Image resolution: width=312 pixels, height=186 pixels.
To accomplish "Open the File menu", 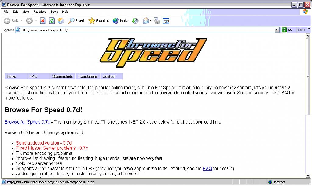I will pyautogui.click(x=6, y=12).
